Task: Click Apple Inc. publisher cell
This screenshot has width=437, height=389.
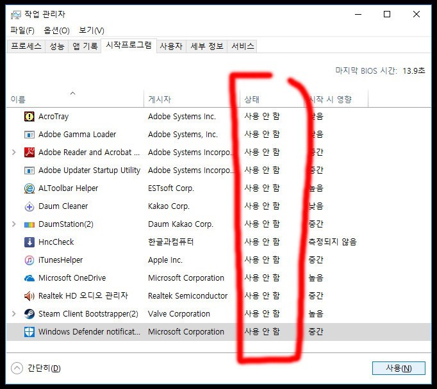Action: click(165, 260)
